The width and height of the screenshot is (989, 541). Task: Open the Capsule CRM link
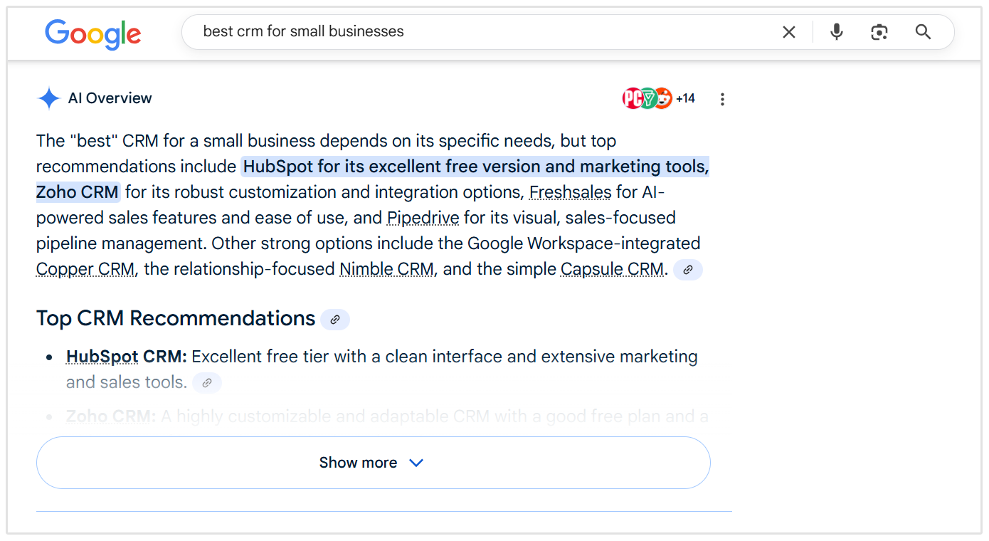tap(612, 269)
